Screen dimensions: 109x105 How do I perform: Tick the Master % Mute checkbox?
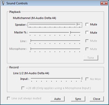pos(87,33)
